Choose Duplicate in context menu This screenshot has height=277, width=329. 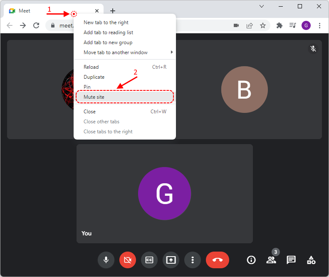[125, 77]
